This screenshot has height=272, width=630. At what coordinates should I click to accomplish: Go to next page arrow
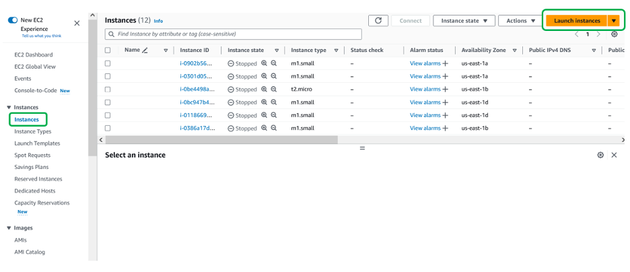[x=598, y=34]
